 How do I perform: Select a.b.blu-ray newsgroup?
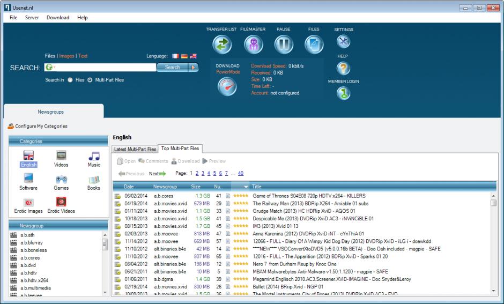(x=32, y=243)
